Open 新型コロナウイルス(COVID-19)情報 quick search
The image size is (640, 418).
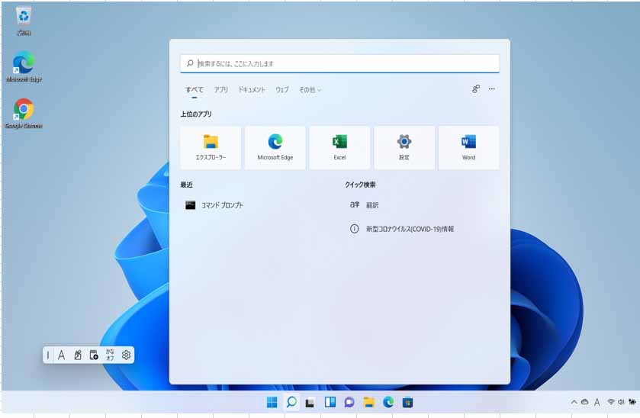tap(402, 229)
